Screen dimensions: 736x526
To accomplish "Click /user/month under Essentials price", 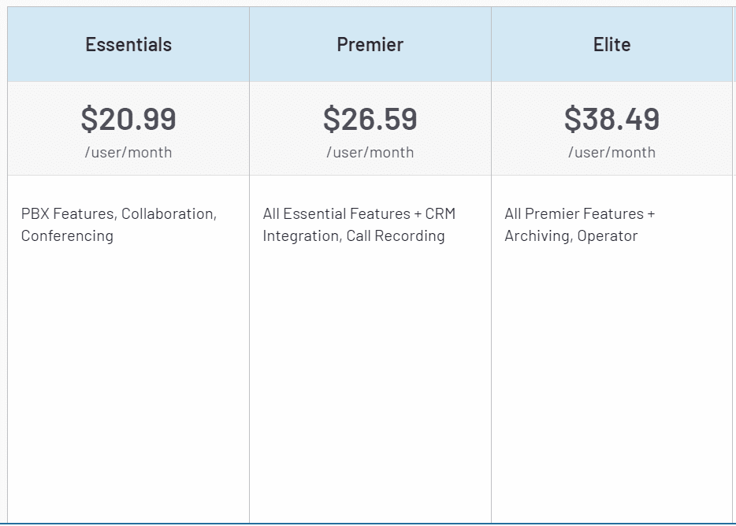I will (x=128, y=153).
